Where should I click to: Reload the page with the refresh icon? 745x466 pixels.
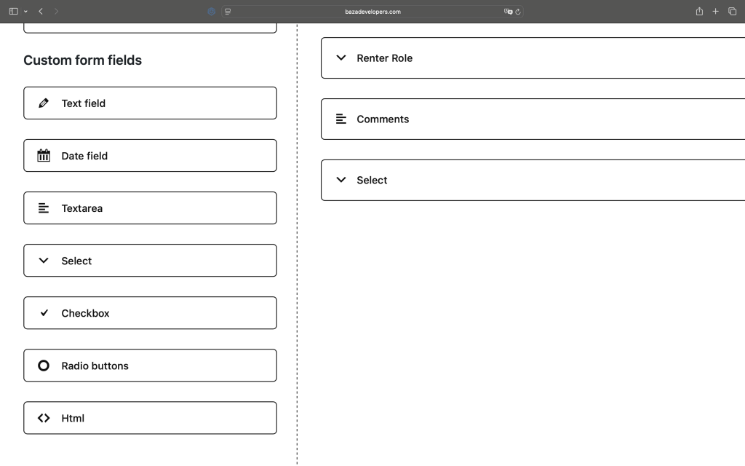pos(518,12)
